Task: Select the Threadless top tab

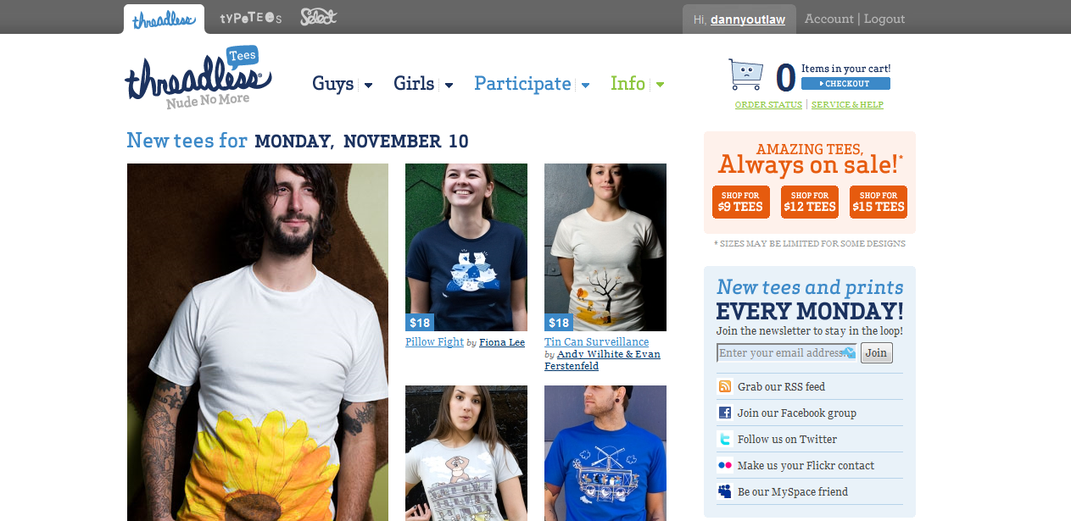Action: point(164,19)
